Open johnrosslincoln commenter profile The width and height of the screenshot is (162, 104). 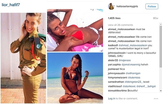117,53
